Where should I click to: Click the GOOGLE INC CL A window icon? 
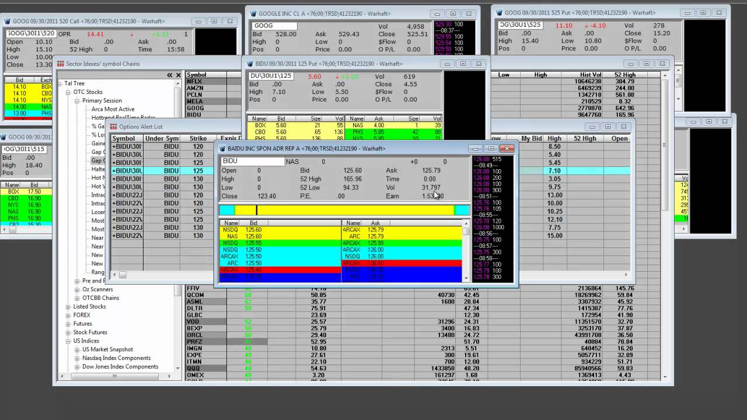254,13
